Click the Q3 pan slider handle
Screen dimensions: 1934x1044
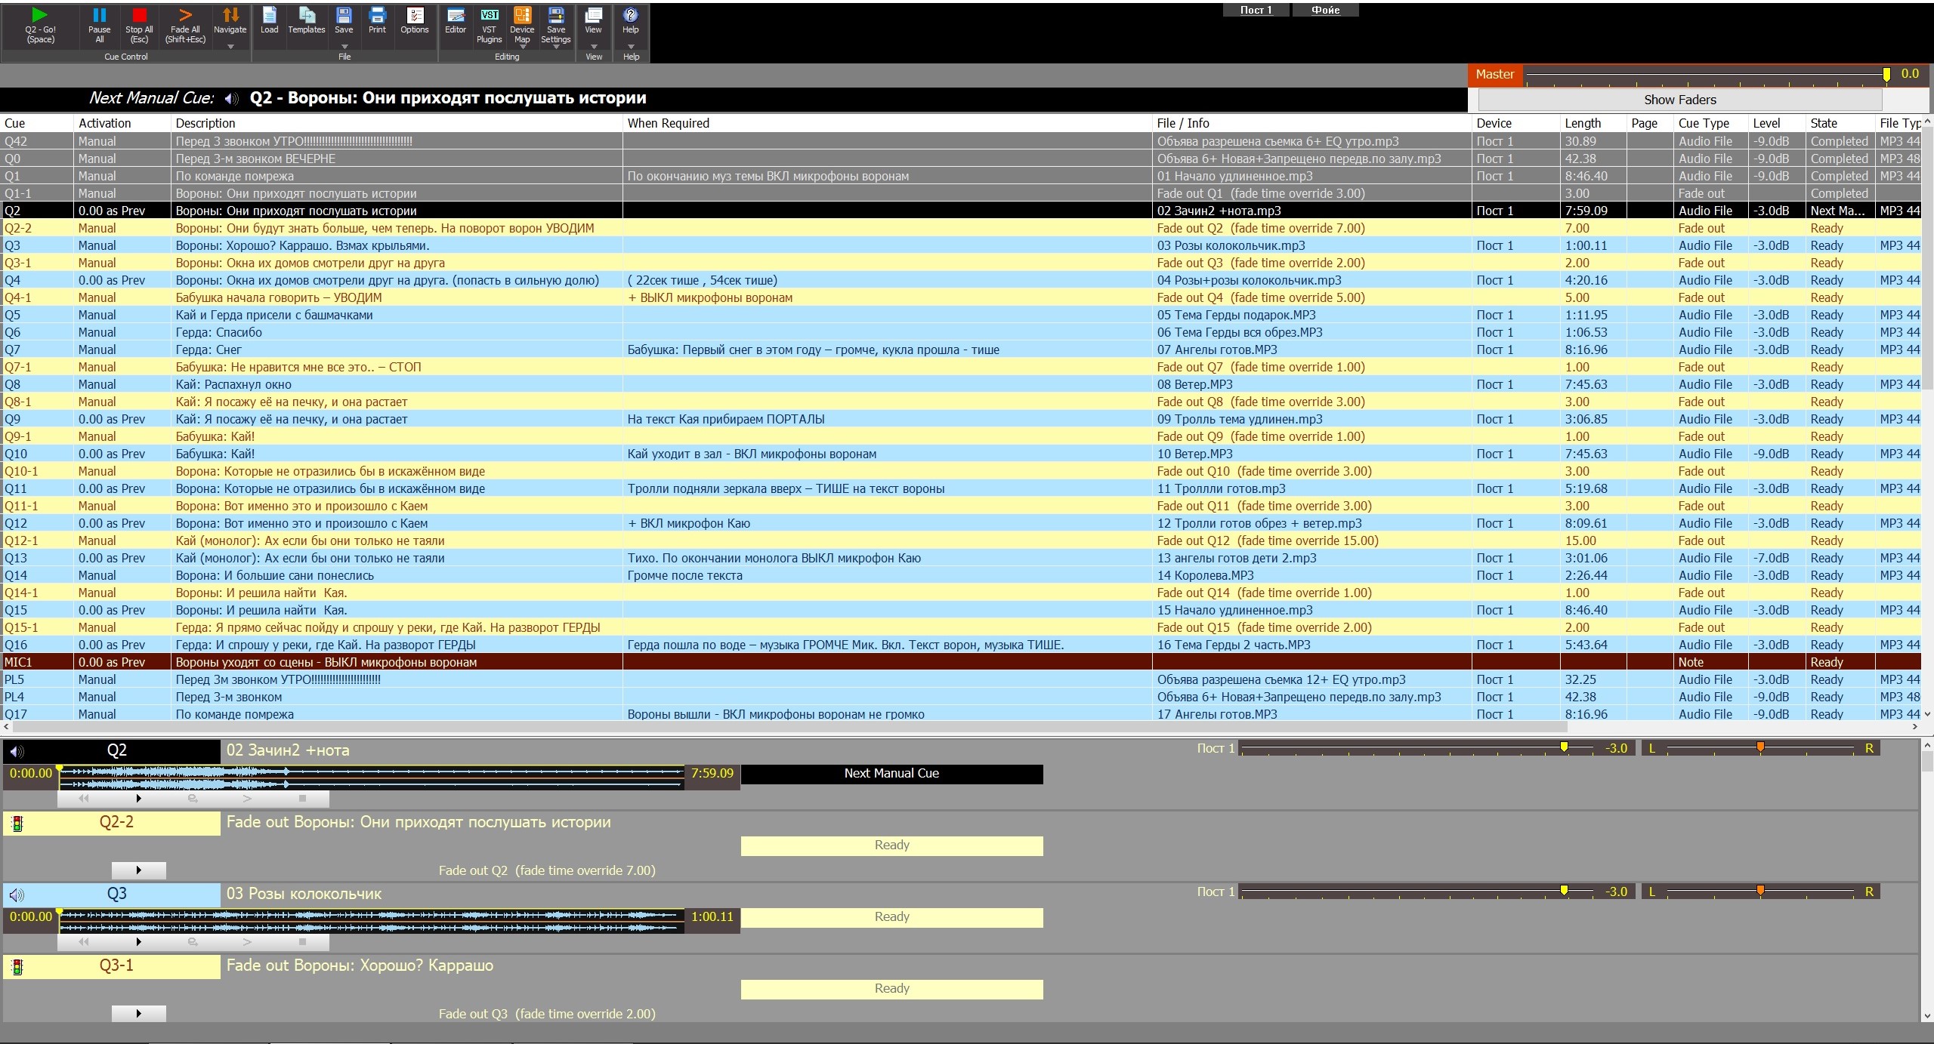(x=1760, y=892)
